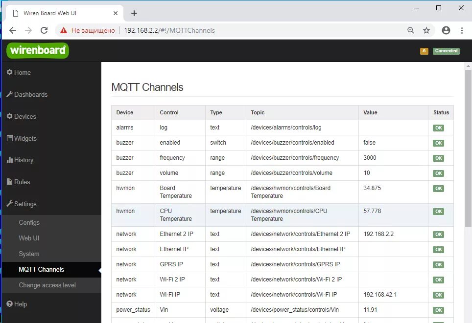Click the scrollbar up arrow
Viewport: 472px width, 323px height.
pos(468,66)
